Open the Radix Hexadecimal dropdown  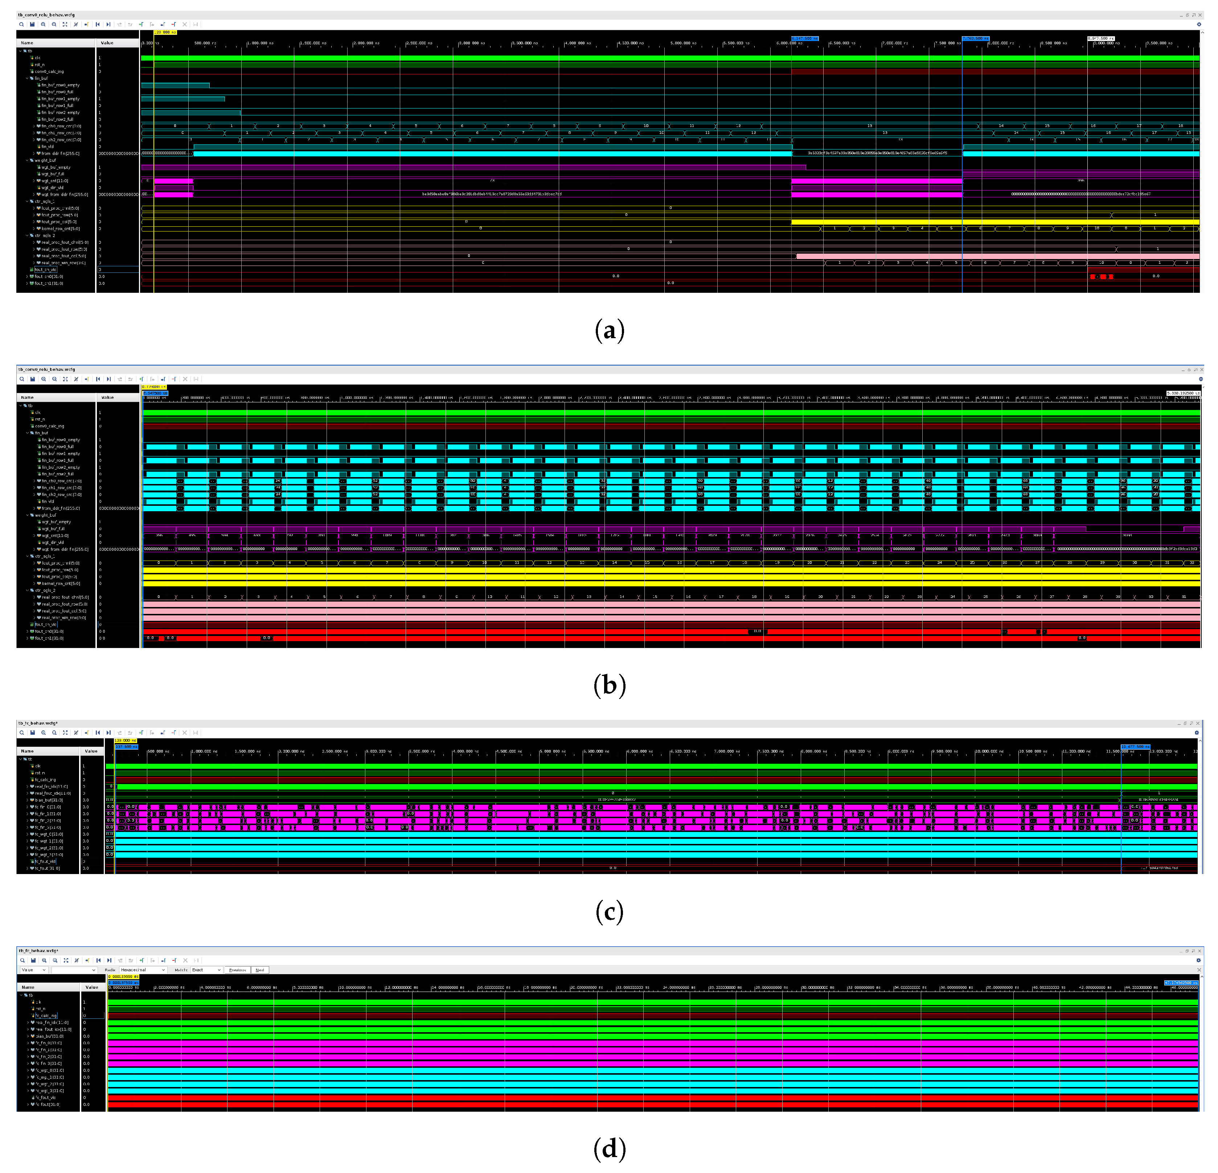pos(143,970)
